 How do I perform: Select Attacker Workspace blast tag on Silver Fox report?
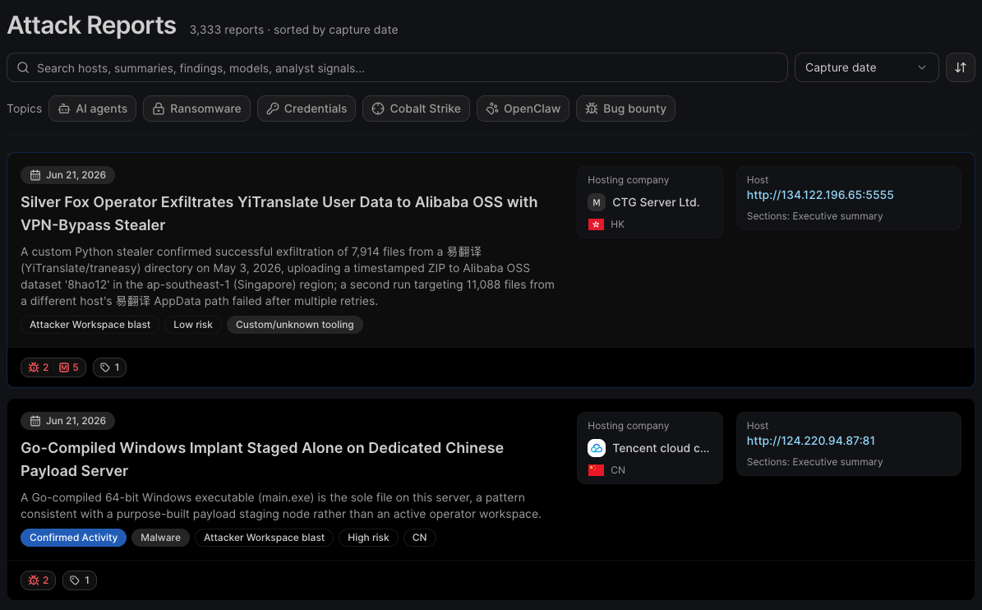90,325
